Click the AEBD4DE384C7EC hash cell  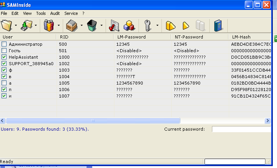(x=251, y=44)
